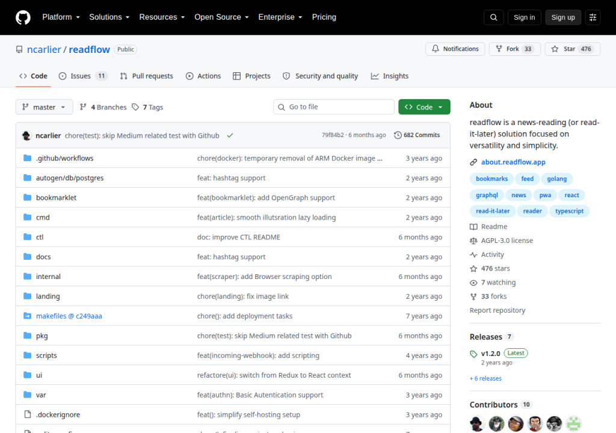
Task: Click the repository icon left of ncarlier
Action: 19,49
